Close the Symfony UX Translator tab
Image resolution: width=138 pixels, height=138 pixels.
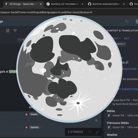pos(82,4)
